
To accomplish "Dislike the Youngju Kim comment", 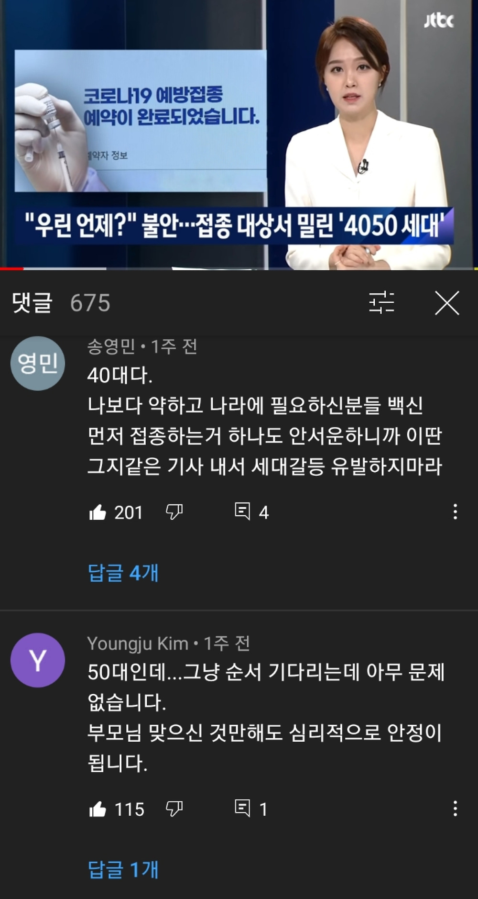I will [174, 809].
